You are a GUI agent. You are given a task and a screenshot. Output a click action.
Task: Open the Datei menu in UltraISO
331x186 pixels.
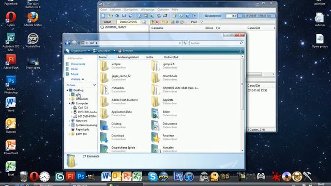(x=103, y=10)
